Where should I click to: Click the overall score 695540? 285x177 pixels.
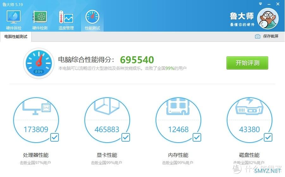coord(137,60)
